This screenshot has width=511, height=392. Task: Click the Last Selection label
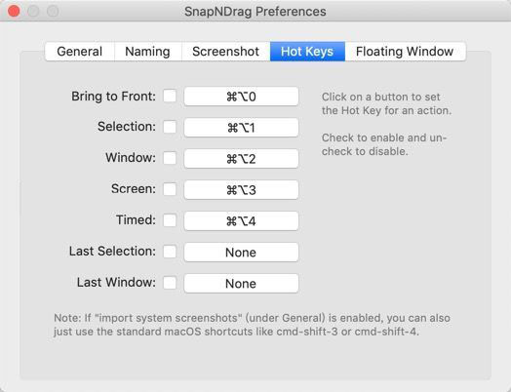click(112, 252)
